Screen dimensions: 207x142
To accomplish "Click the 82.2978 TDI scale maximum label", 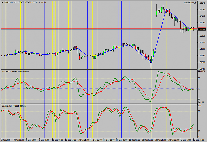I will 201,71.
